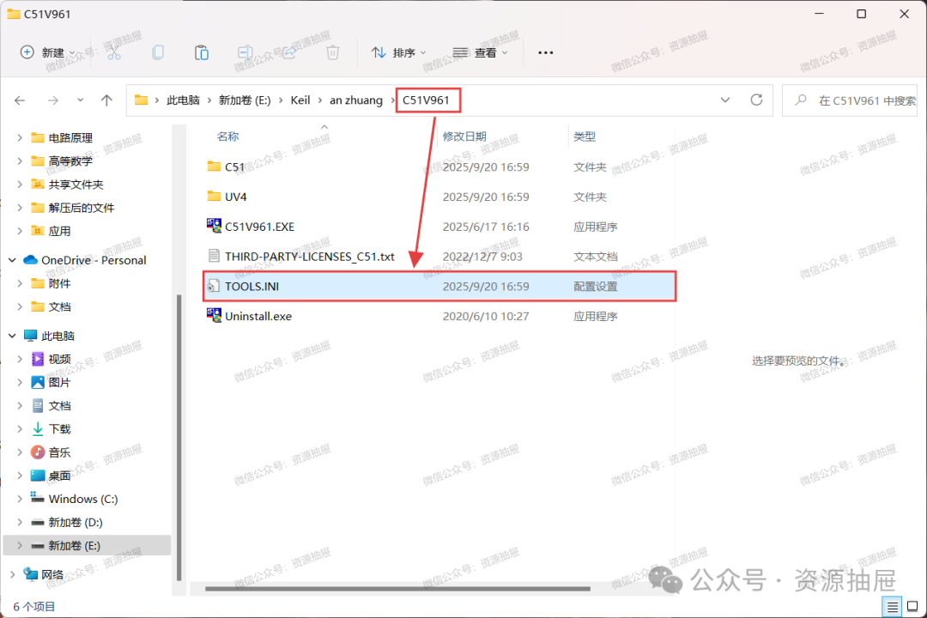
Task: Click the 此电脑 monitor icon
Action: click(x=30, y=336)
